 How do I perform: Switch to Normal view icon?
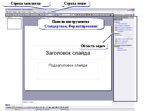point(6,105)
